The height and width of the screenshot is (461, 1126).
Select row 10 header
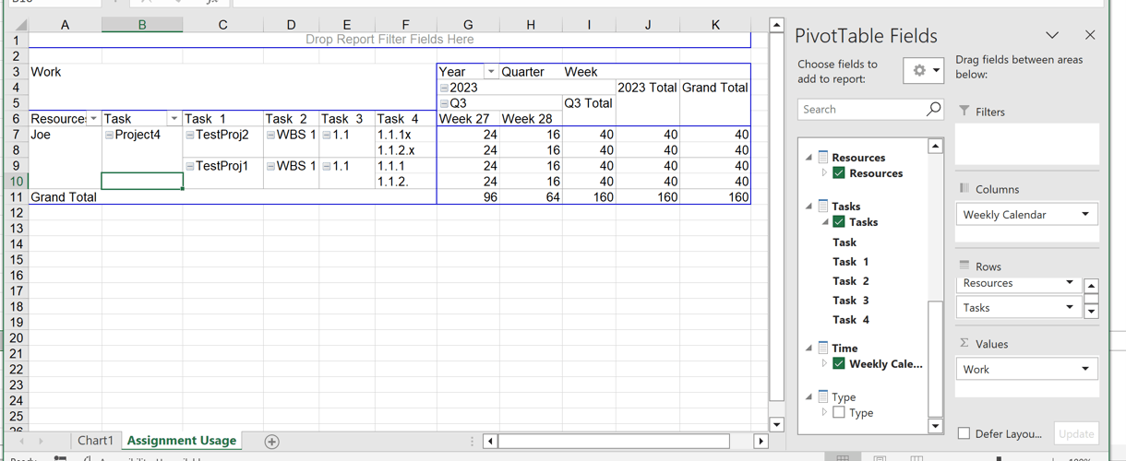[16, 182]
